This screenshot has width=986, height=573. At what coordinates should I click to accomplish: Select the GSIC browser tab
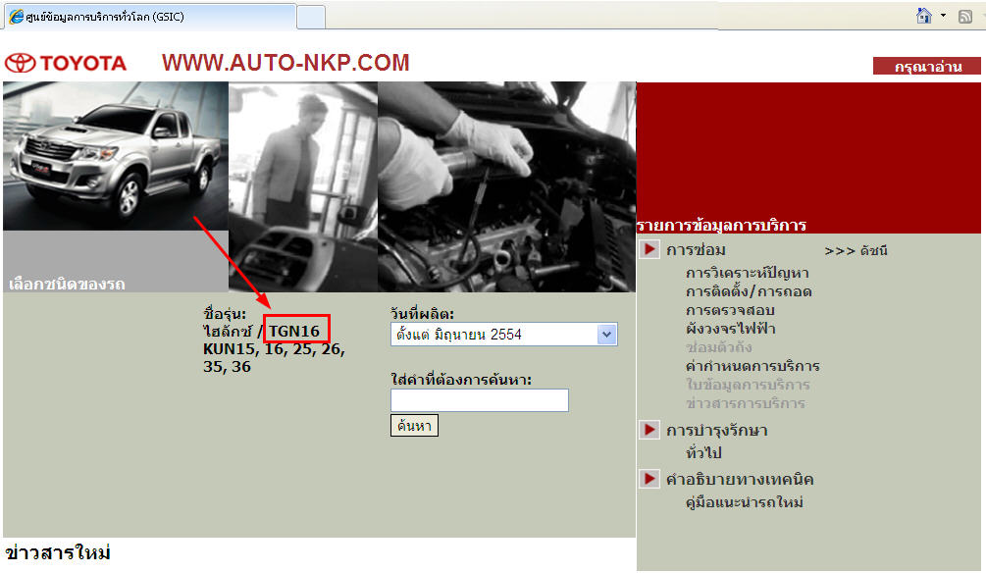click(150, 17)
